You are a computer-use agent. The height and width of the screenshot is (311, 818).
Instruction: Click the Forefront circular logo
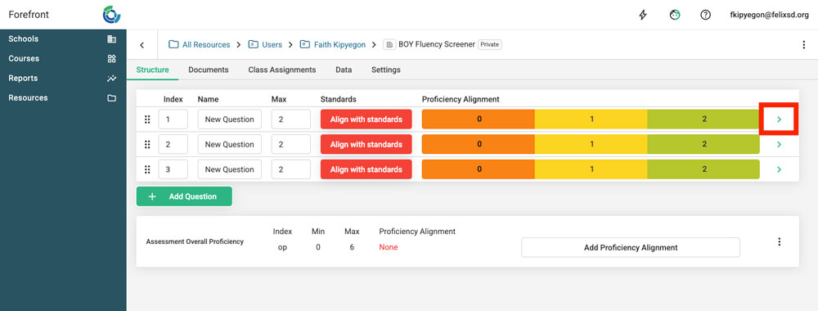[111, 15]
